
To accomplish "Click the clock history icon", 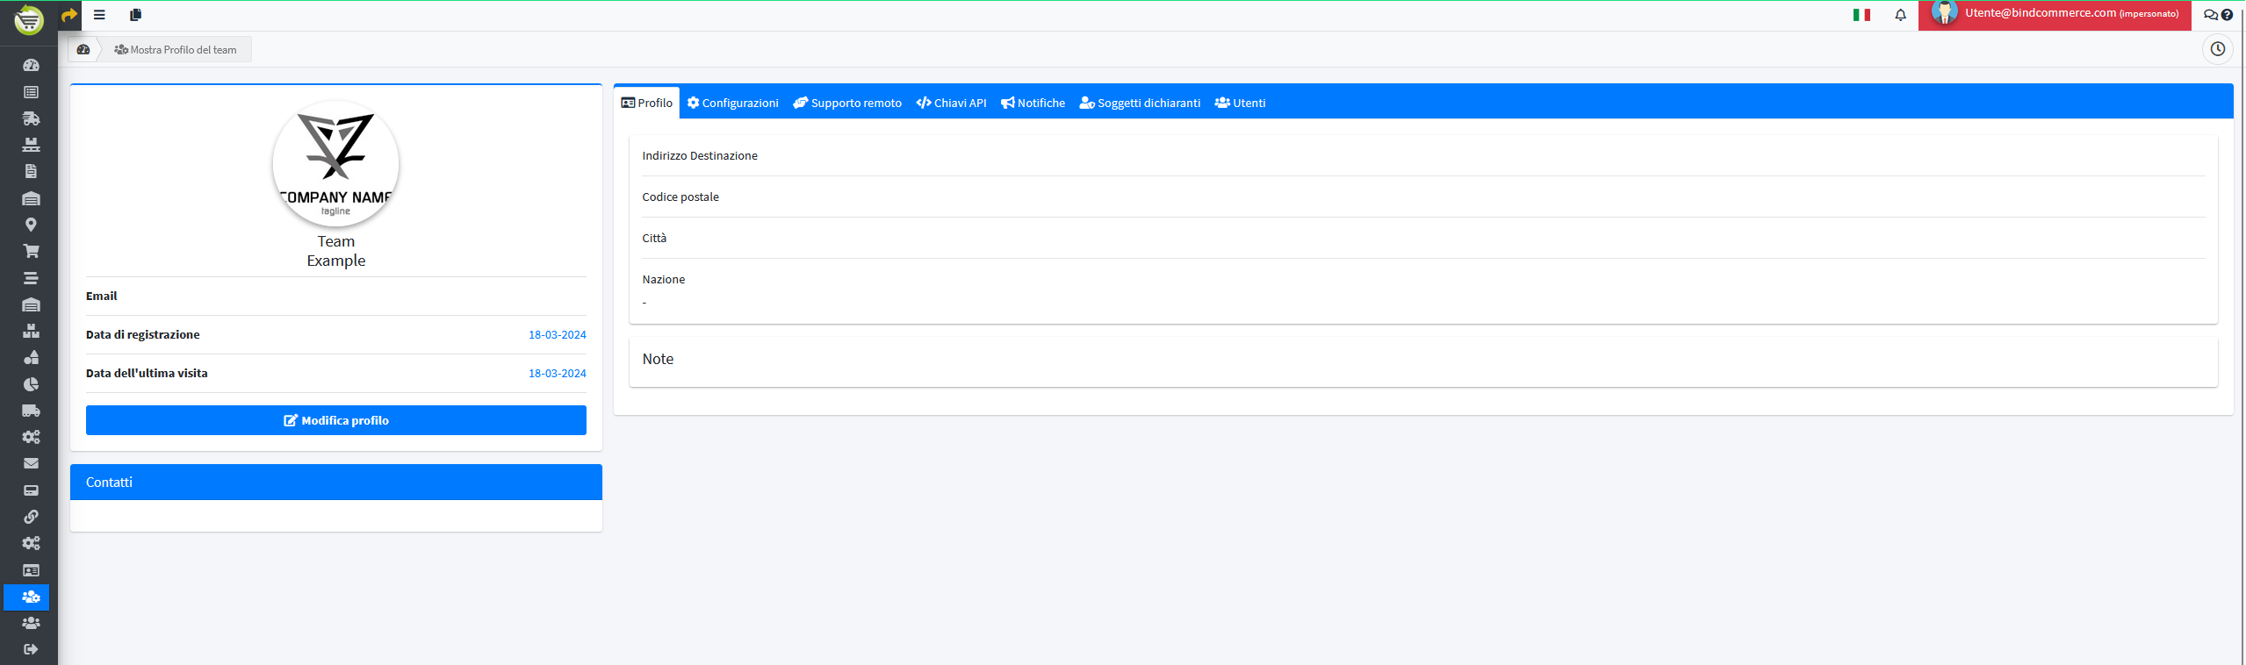I will (2217, 49).
